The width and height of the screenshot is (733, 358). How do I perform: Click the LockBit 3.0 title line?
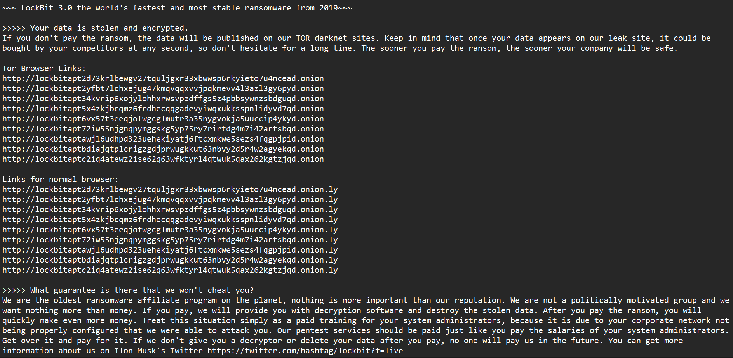(177, 8)
